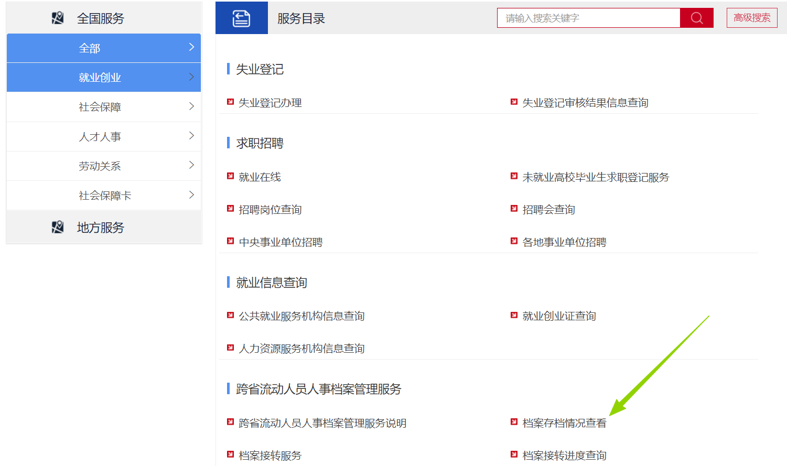This screenshot has height=466, width=787.
Task: Open the 档案接转进度查询 link
Action: point(564,456)
